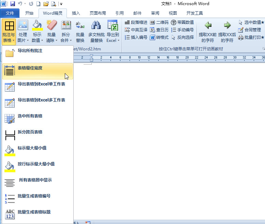Click the Save icon in quick access toolbar
The width and height of the screenshot is (265, 224).
tap(13, 4)
